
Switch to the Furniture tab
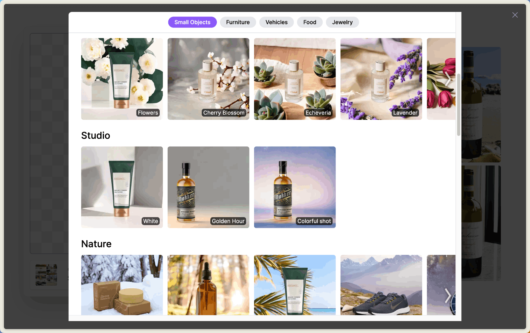pos(238,22)
